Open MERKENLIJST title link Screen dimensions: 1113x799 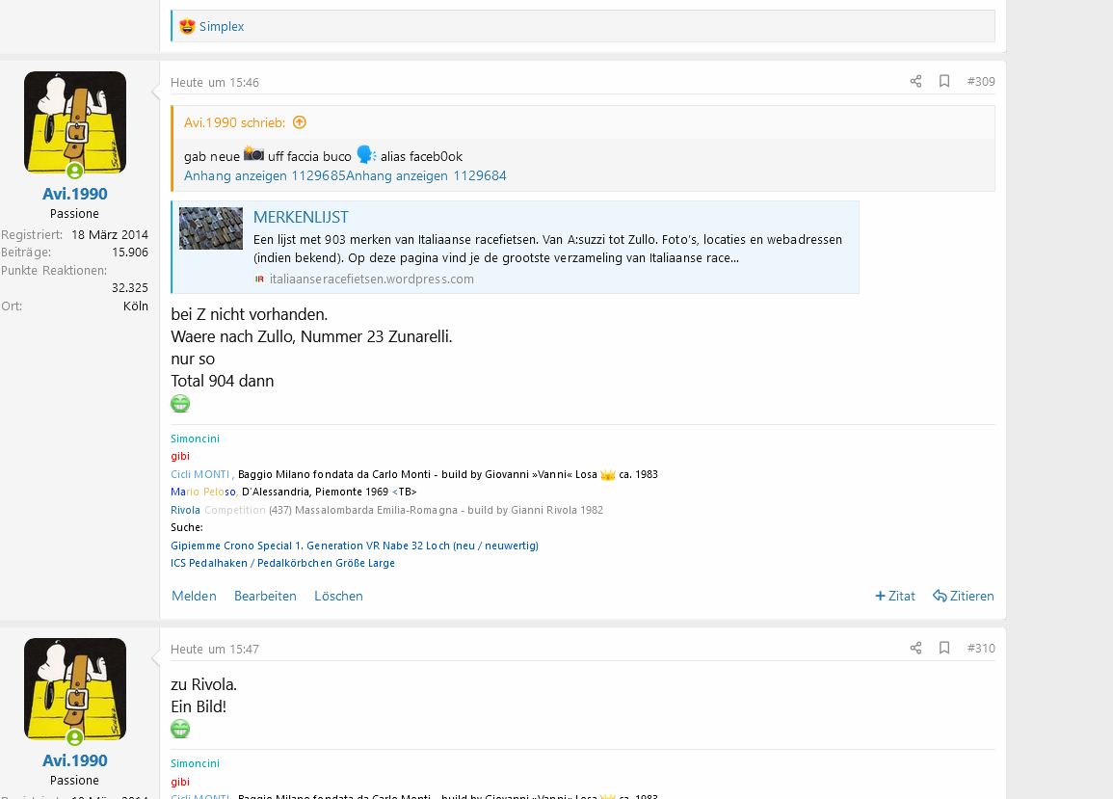click(301, 217)
